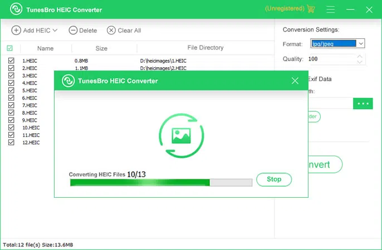The height and width of the screenshot is (250, 382).
Task: Uncheck the 1.HEIC file checkbox
Action: click(11, 60)
